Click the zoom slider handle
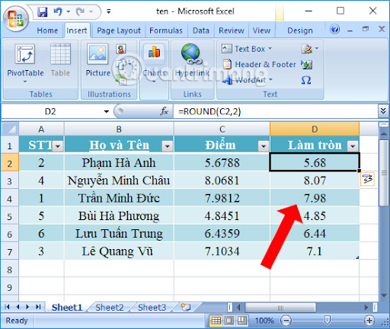Screen dimensions: 390x329 click(x=328, y=320)
